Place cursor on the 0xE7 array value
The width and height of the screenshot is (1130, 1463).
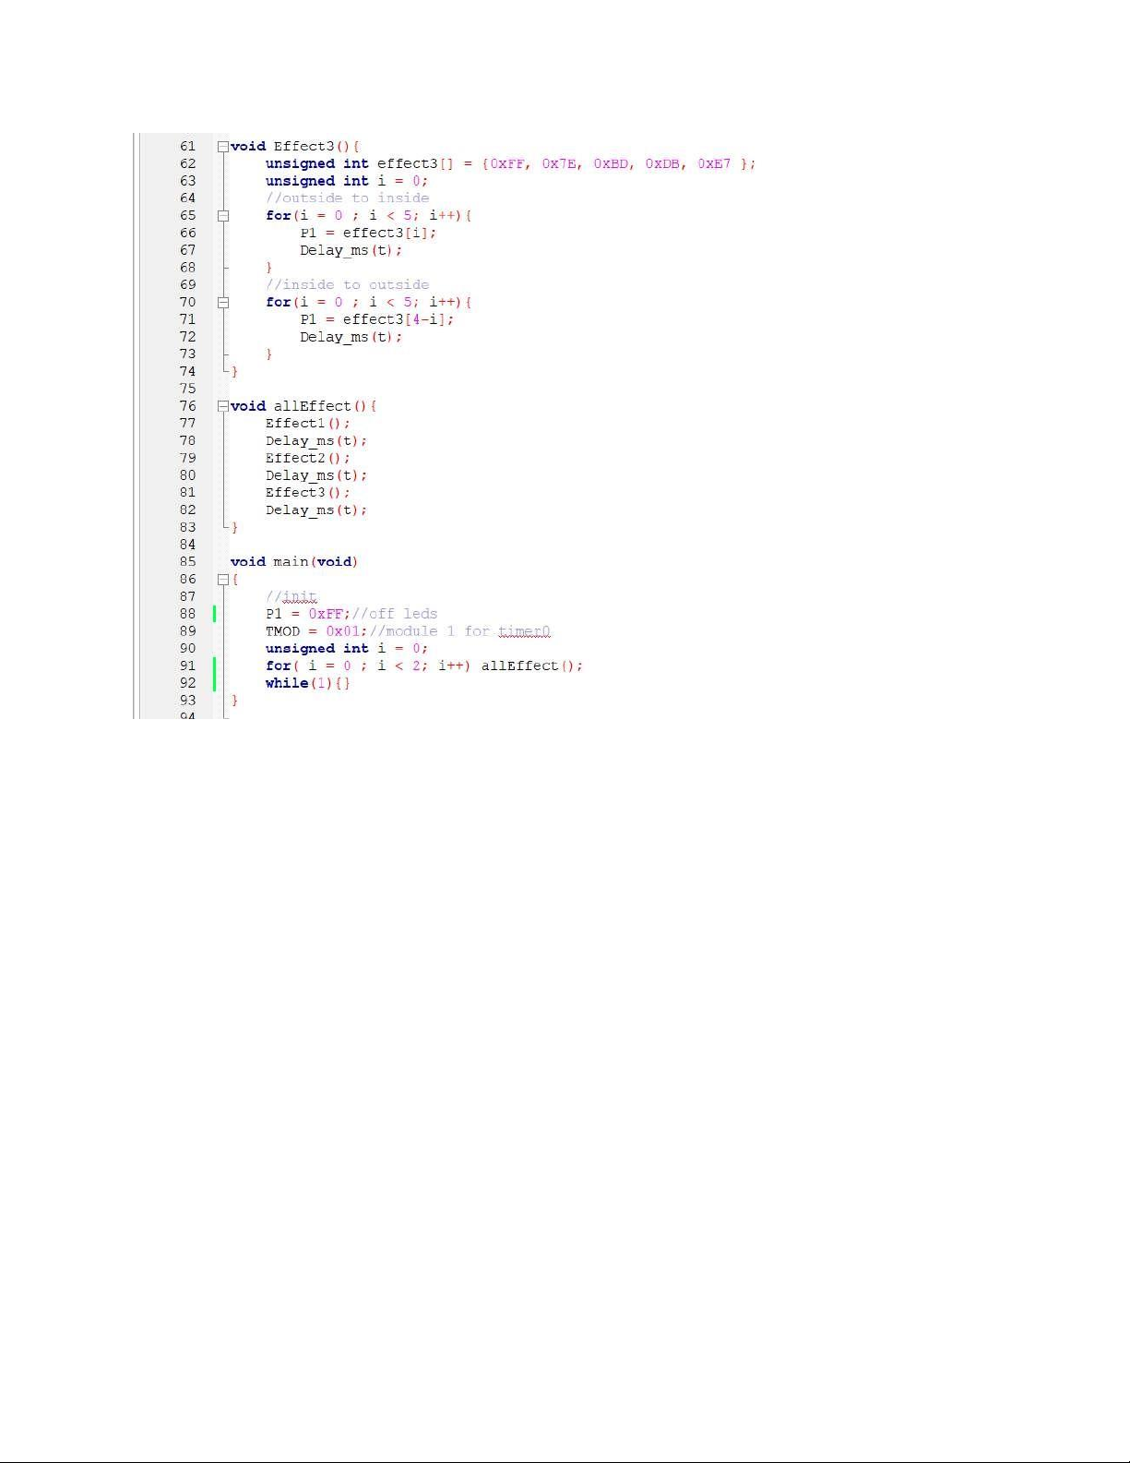tap(713, 164)
